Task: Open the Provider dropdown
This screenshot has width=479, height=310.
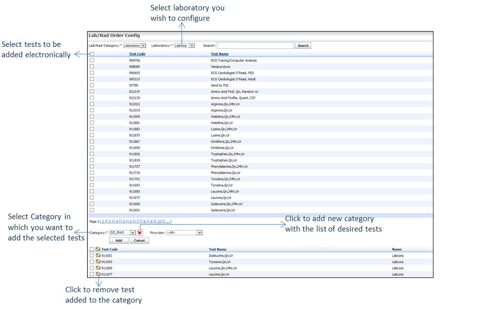Action: tap(184, 232)
